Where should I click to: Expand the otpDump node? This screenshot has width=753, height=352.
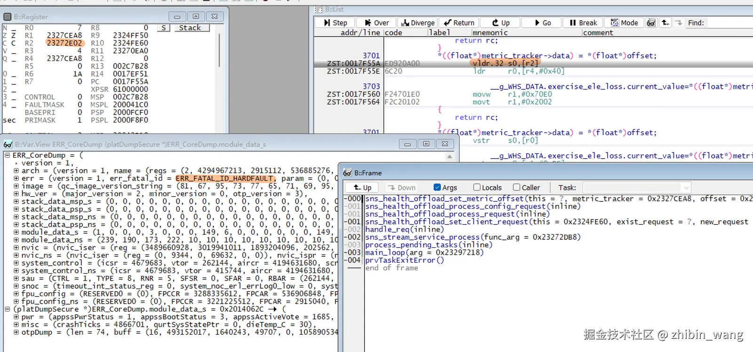16,332
